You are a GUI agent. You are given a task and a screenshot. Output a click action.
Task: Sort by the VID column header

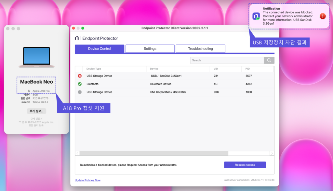click(x=216, y=69)
